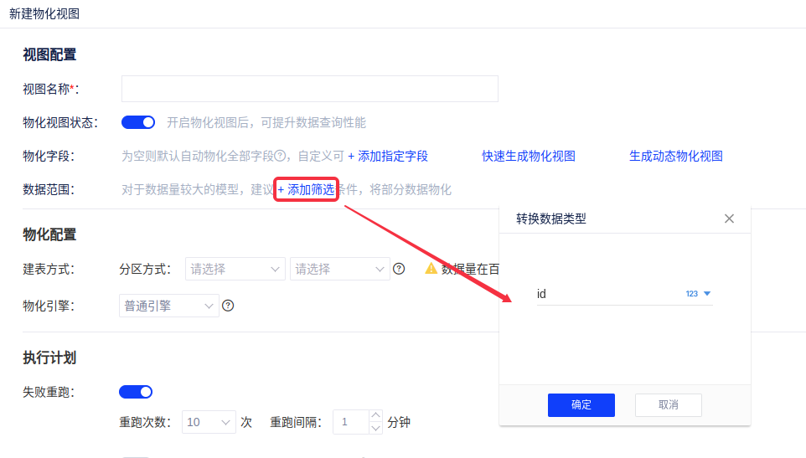Toggle the 物化视图状态 switch
This screenshot has height=458, width=806.
[138, 122]
